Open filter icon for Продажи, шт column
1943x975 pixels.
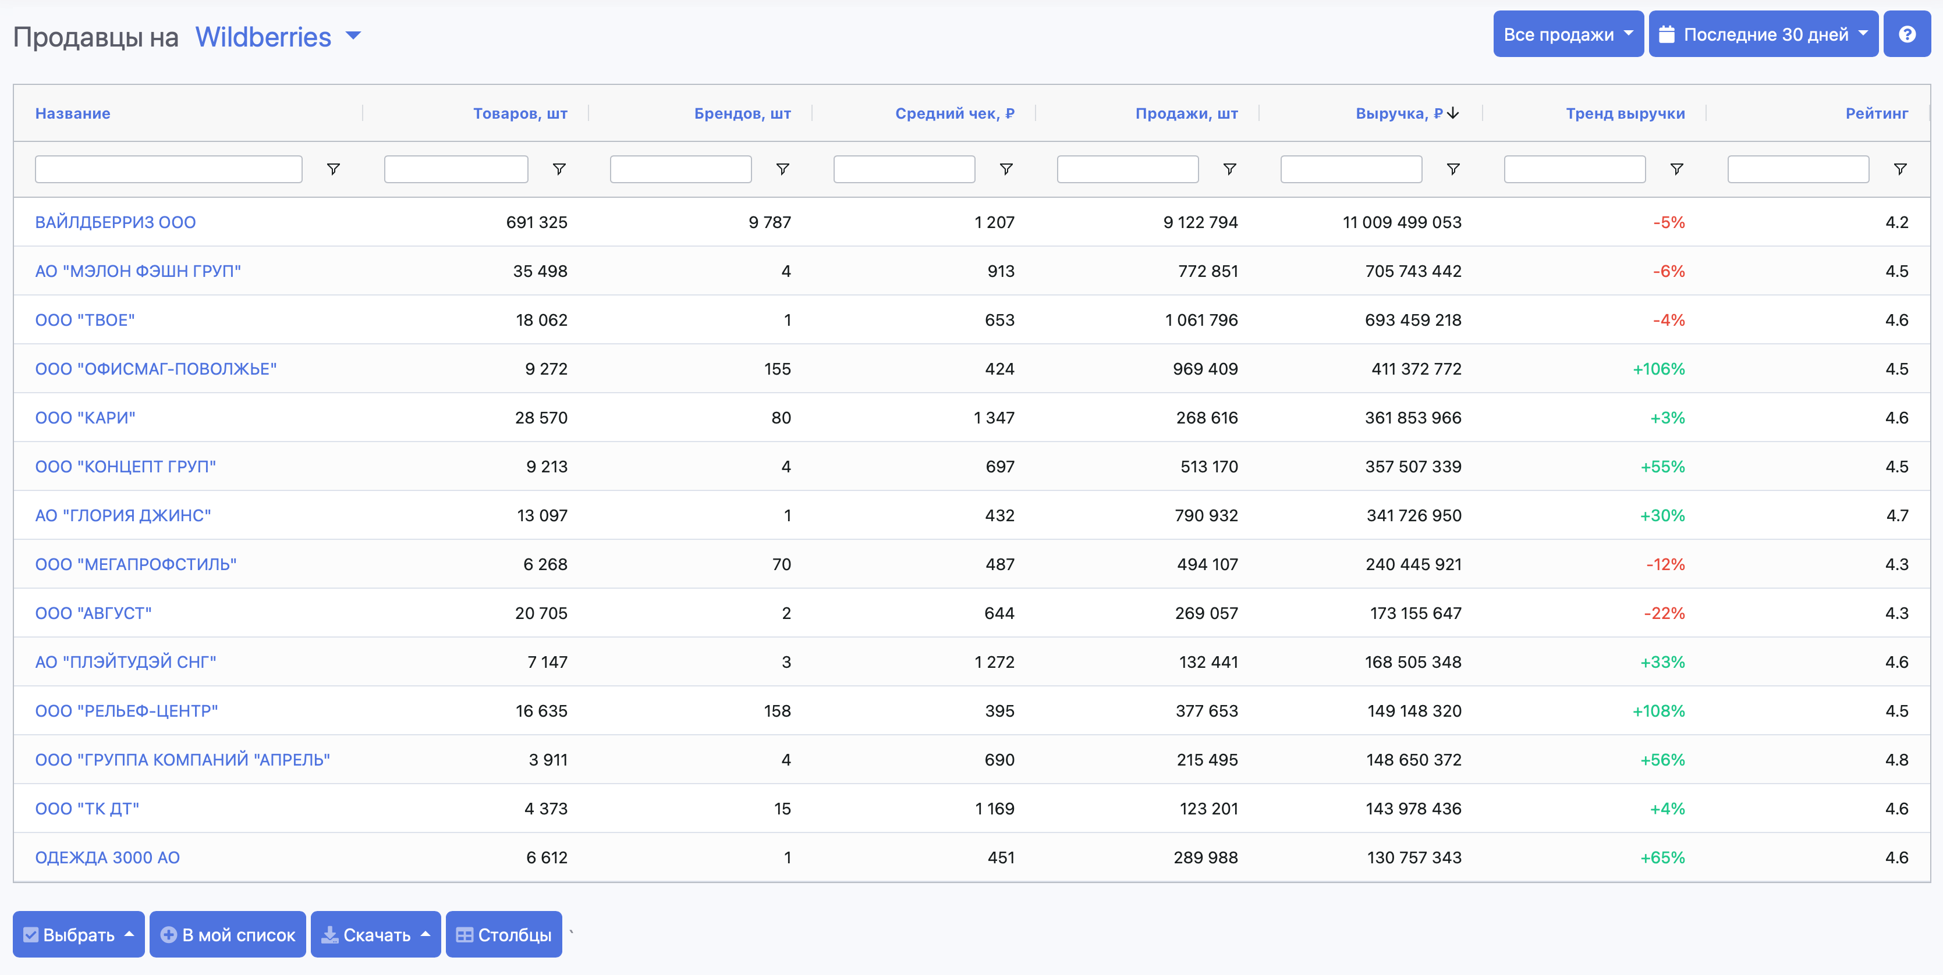tap(1229, 169)
